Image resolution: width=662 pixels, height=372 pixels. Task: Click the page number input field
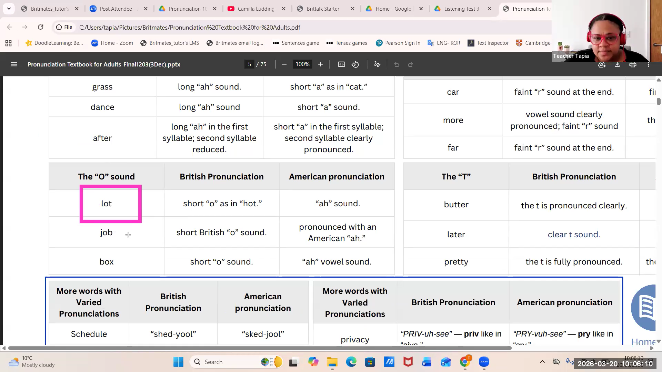point(249,64)
